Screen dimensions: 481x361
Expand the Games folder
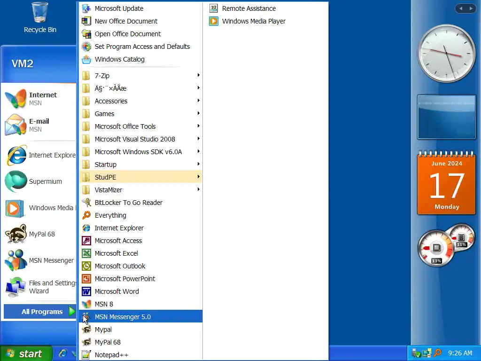[141, 114]
